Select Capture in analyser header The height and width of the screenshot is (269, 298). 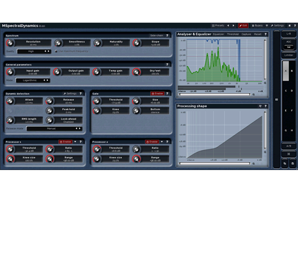pos(246,34)
